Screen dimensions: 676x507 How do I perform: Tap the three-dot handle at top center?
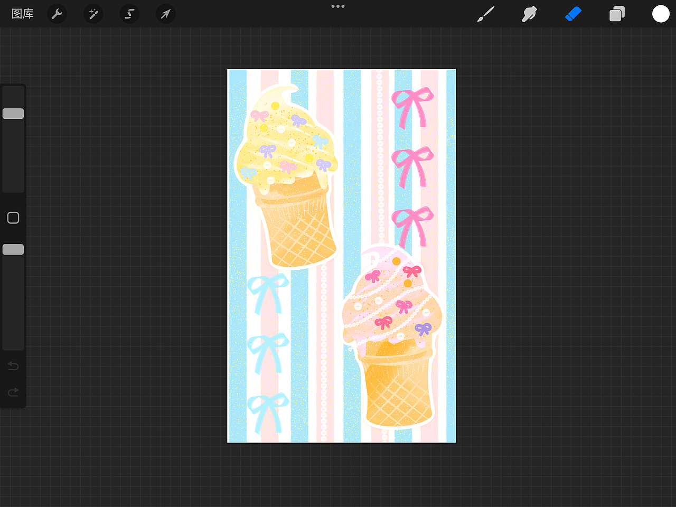click(338, 6)
